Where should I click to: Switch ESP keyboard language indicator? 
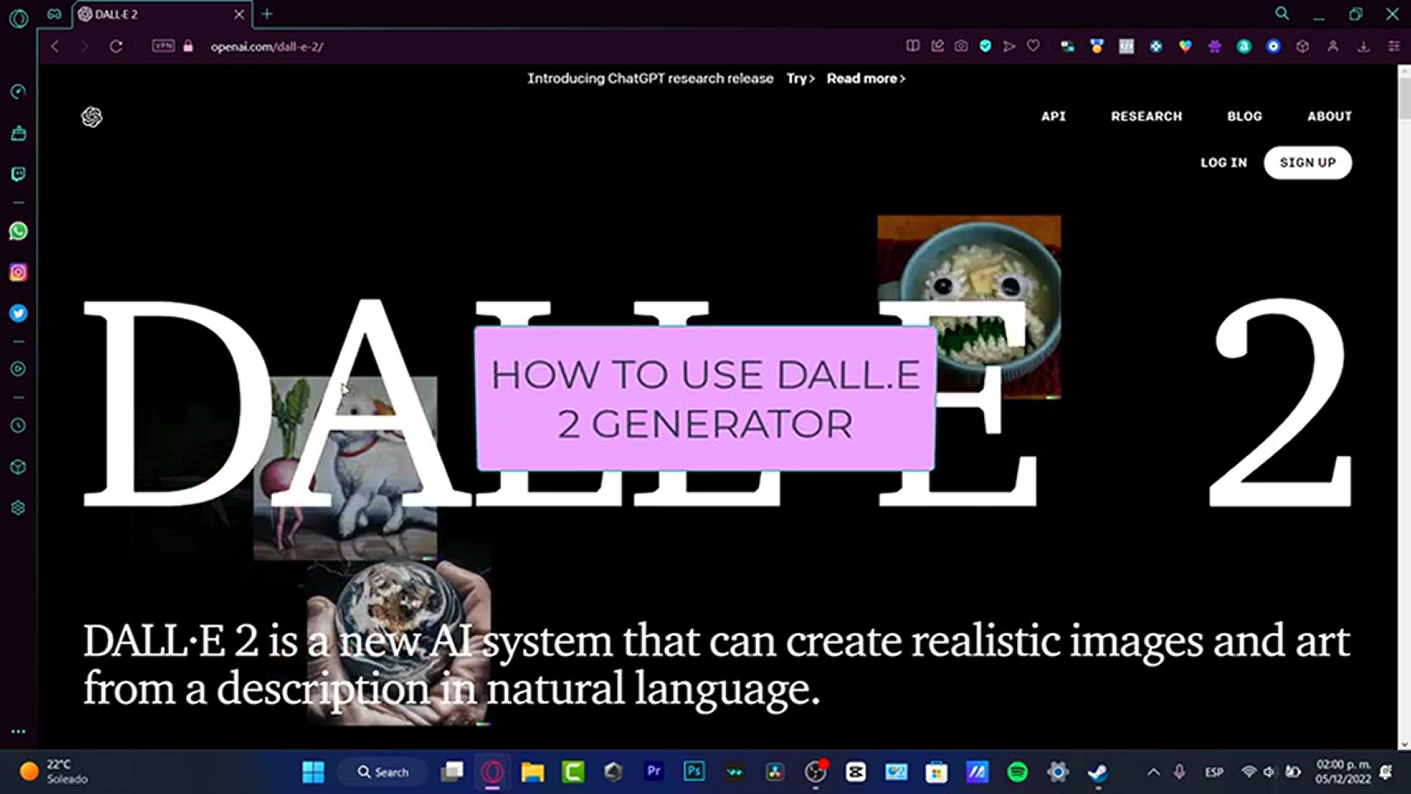[x=1214, y=772]
